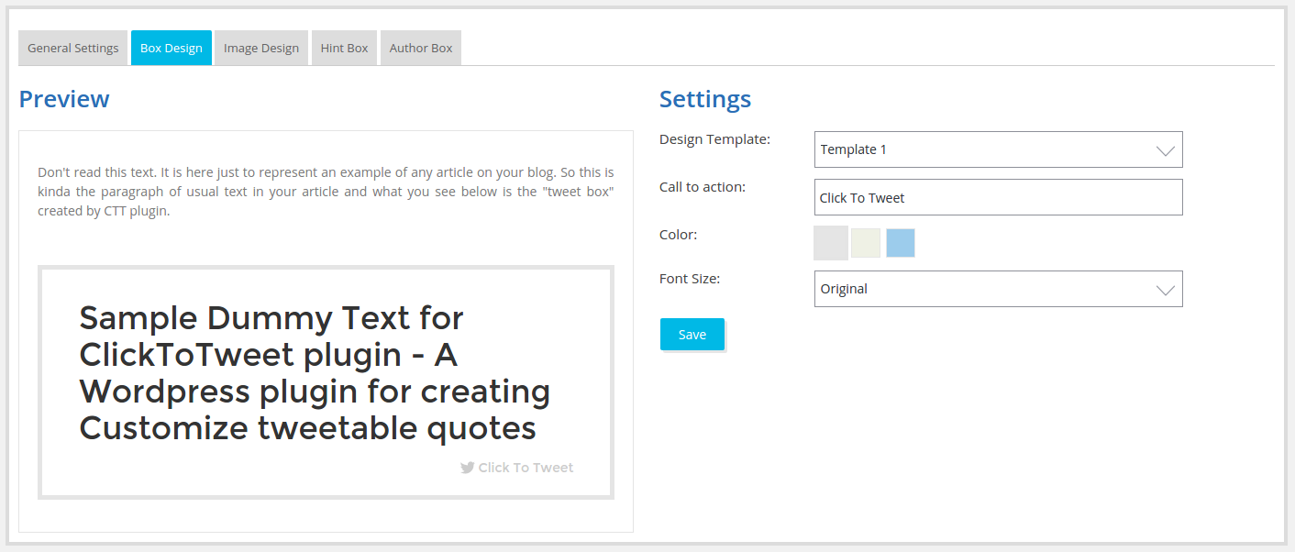Click the "Click To Tweet" link in the preview
The width and height of the screenshot is (1295, 552).
[x=525, y=467]
